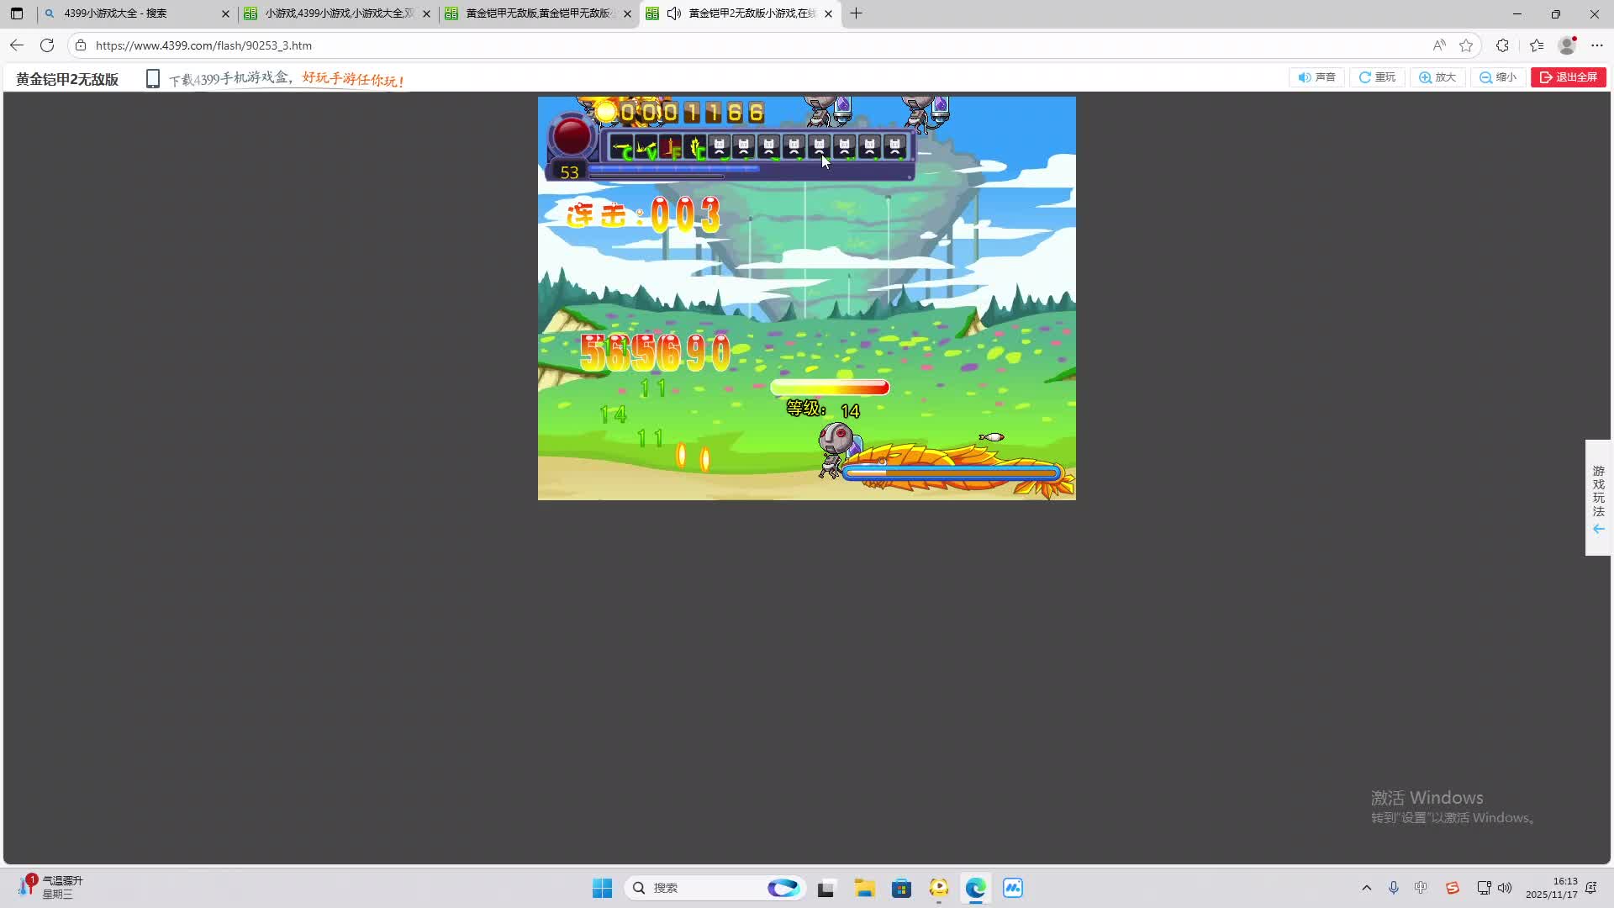Viewport: 1614px width, 908px height.
Task: Click browser refresh icon
Action: (47, 45)
